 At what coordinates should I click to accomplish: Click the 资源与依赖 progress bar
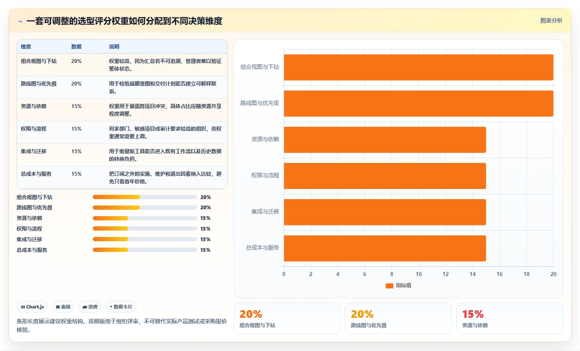[145, 218]
